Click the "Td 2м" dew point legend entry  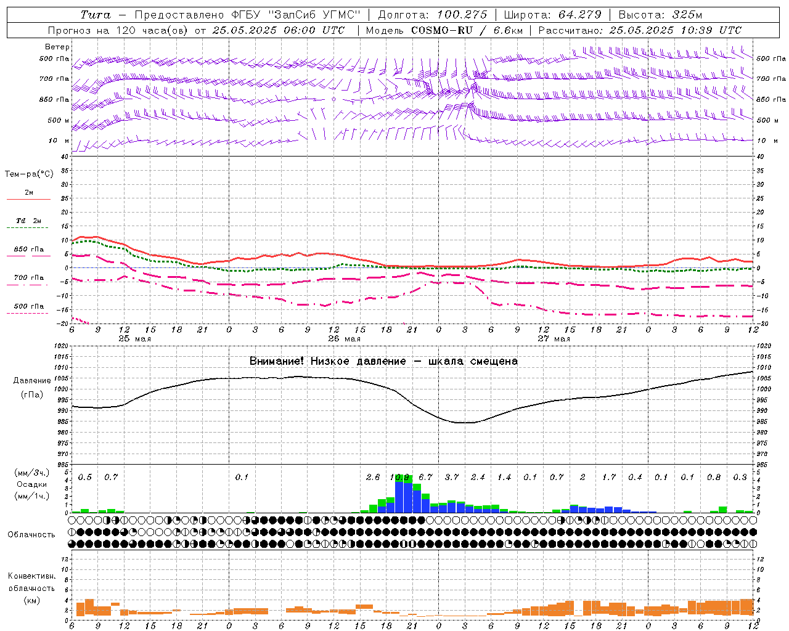(28, 221)
